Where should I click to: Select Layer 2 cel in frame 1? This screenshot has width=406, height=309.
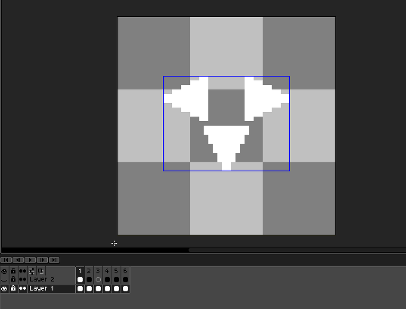pyautogui.click(x=80, y=280)
